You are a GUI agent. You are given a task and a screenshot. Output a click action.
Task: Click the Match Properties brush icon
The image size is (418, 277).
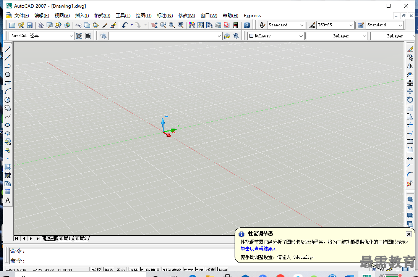105,25
